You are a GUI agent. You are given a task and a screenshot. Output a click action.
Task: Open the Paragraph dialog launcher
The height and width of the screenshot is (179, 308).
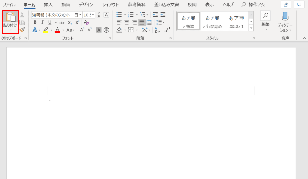[171, 38]
